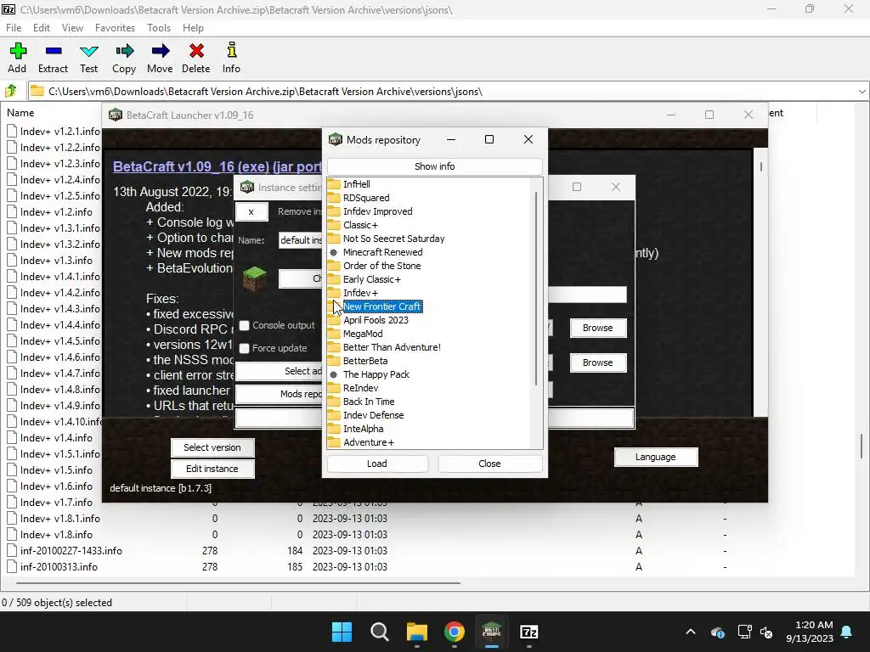Image resolution: width=870 pixels, height=652 pixels.
Task: Open the Favorites menu
Action: click(x=115, y=28)
